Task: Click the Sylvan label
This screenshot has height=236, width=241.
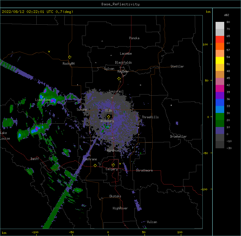Action: (109, 69)
